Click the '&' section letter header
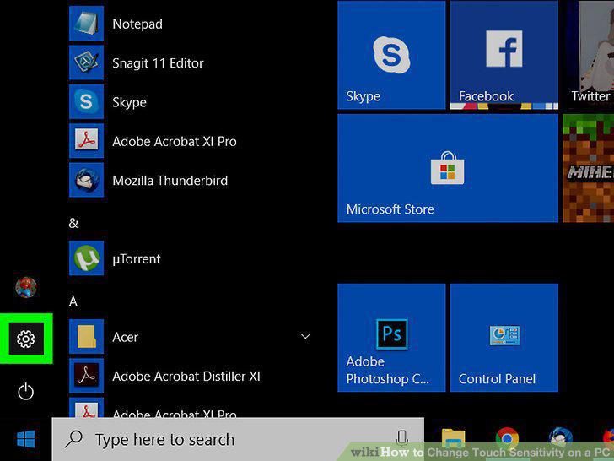The image size is (614, 461). [73, 223]
